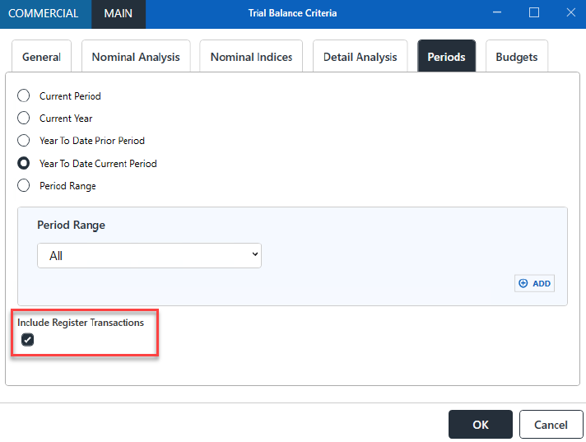Open the Detail Analysis tab
This screenshot has width=586, height=442.
(x=360, y=57)
